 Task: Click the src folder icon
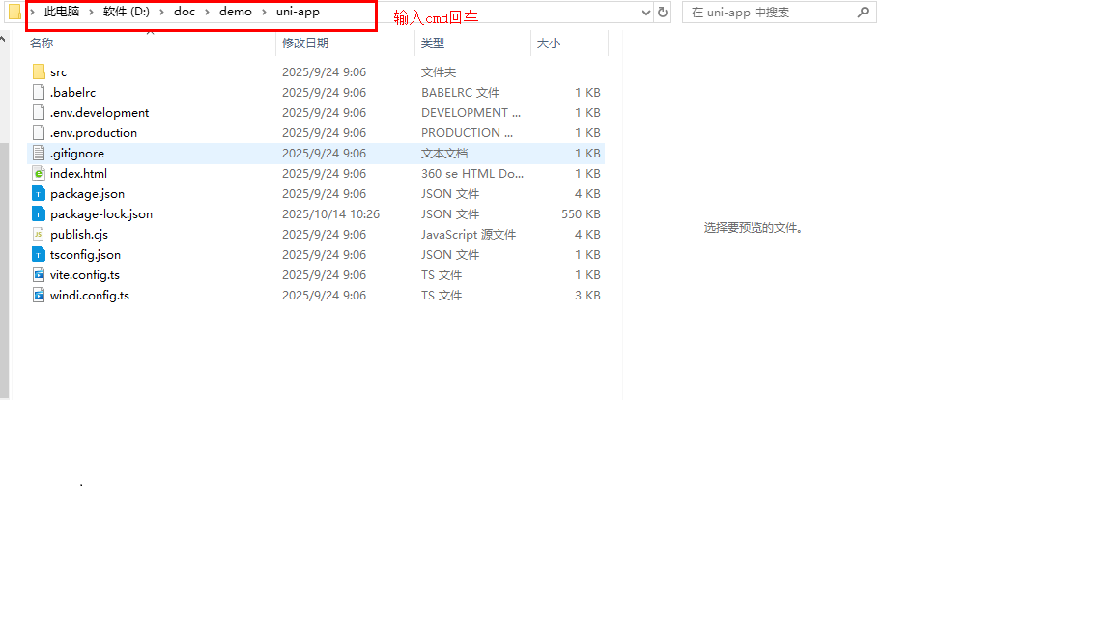[x=39, y=72]
